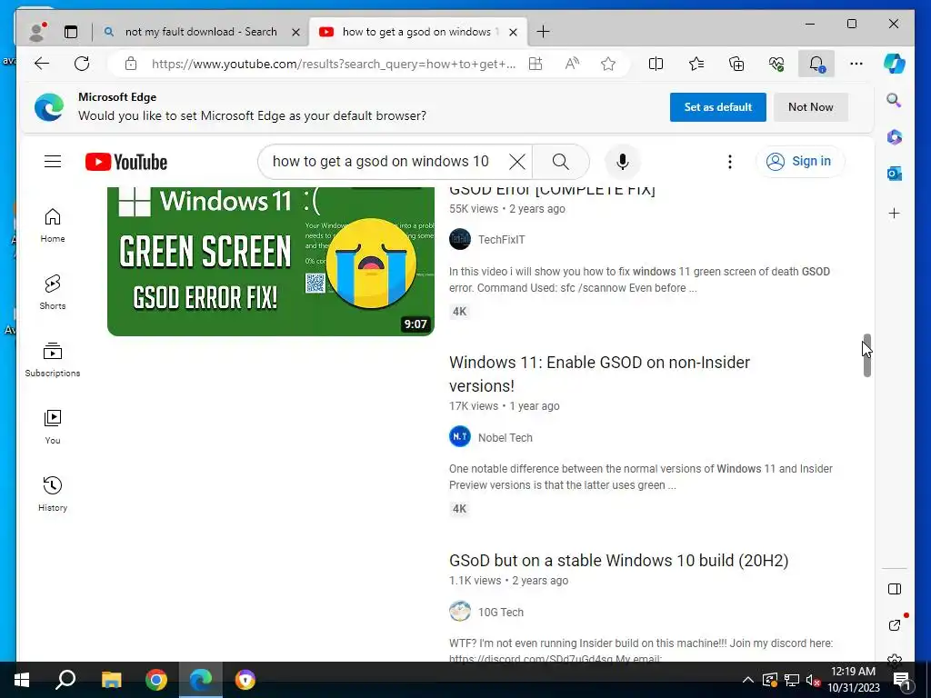931x698 pixels.
Task: Open Shorts in YouTube sidebar
Action: coord(52,293)
